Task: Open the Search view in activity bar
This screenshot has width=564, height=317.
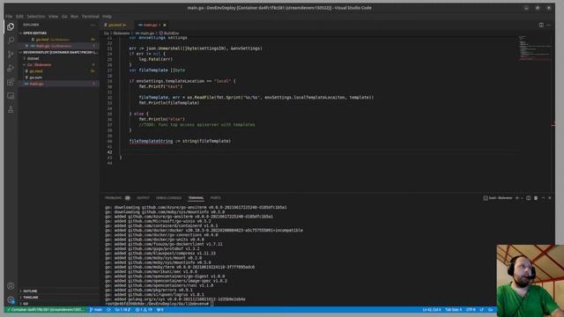Action: [x=11, y=41]
